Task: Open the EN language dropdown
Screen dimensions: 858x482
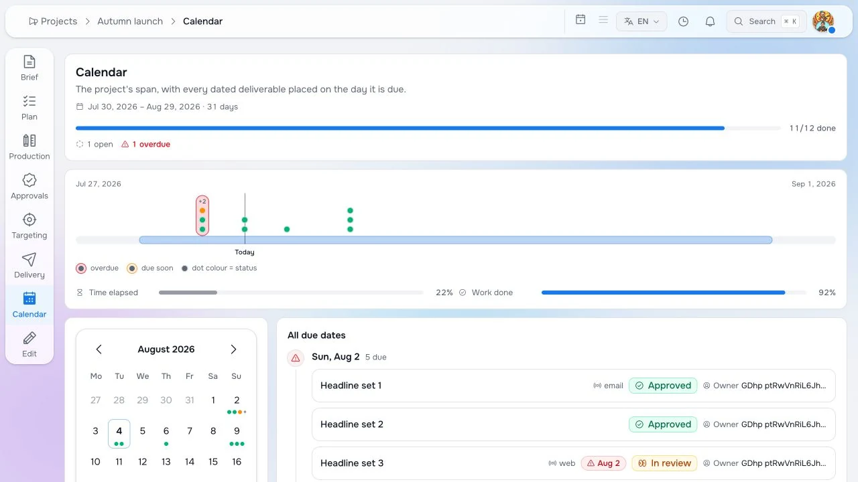Action: [641, 21]
